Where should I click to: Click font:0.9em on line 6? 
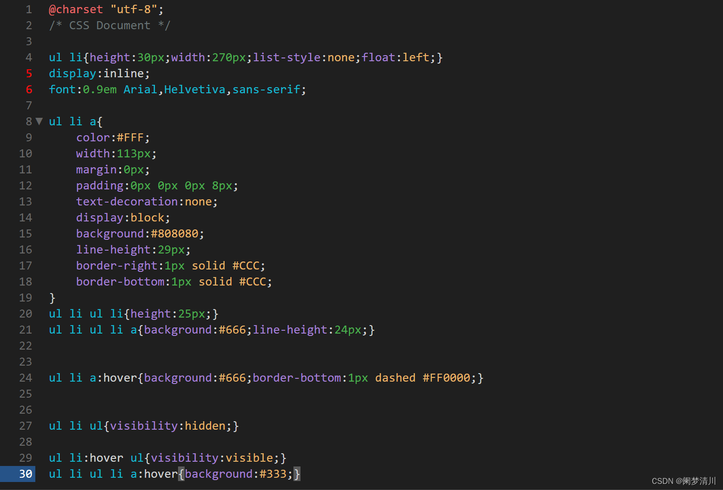pyautogui.click(x=83, y=90)
